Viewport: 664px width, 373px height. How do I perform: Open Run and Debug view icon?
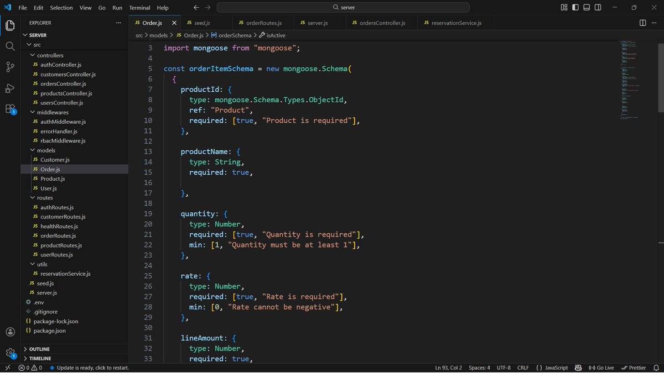point(10,88)
